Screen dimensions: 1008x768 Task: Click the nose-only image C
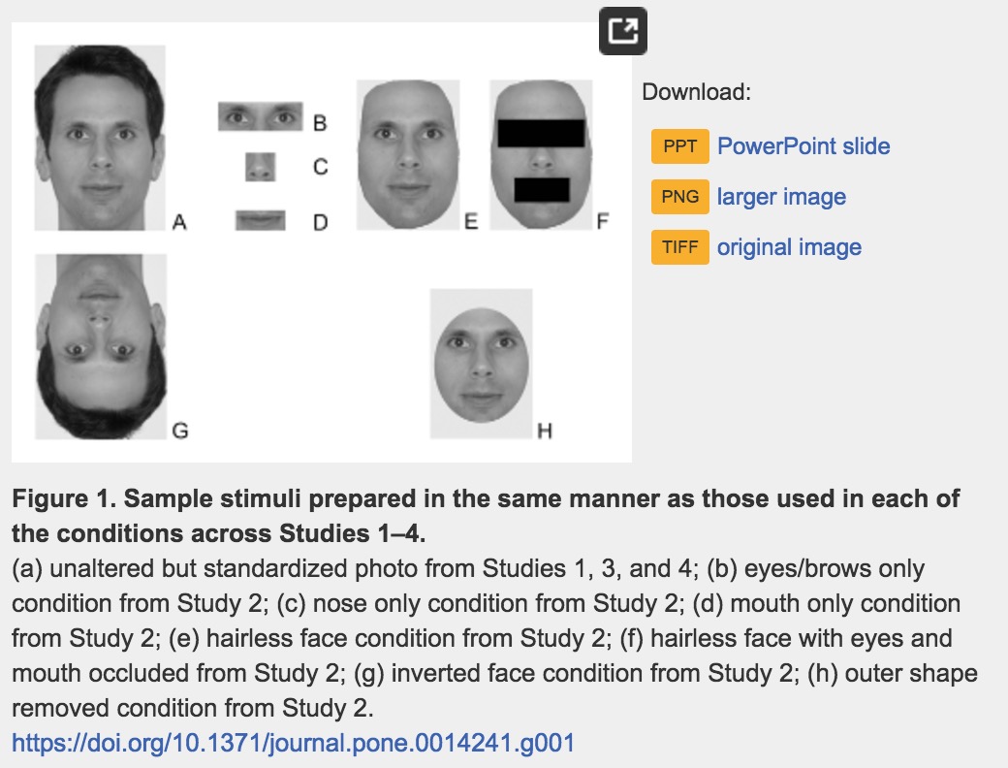pos(260,167)
